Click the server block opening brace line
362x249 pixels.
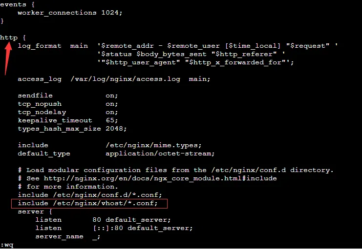[34, 211]
